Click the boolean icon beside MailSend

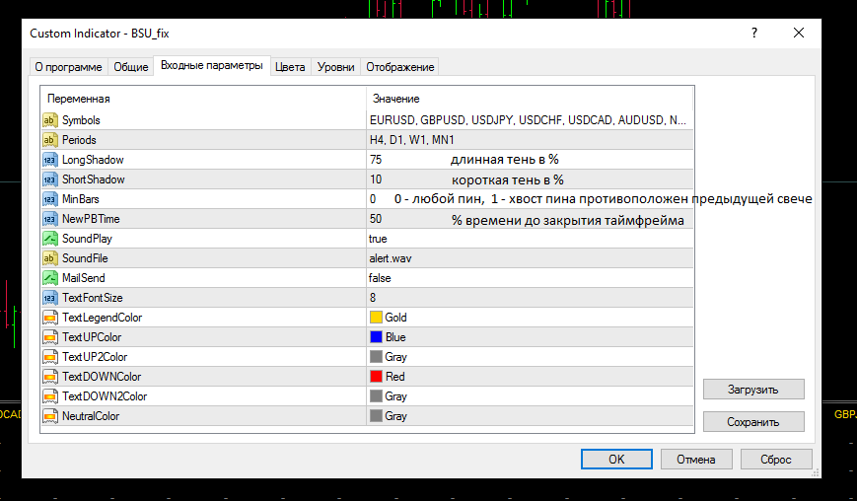click(49, 277)
